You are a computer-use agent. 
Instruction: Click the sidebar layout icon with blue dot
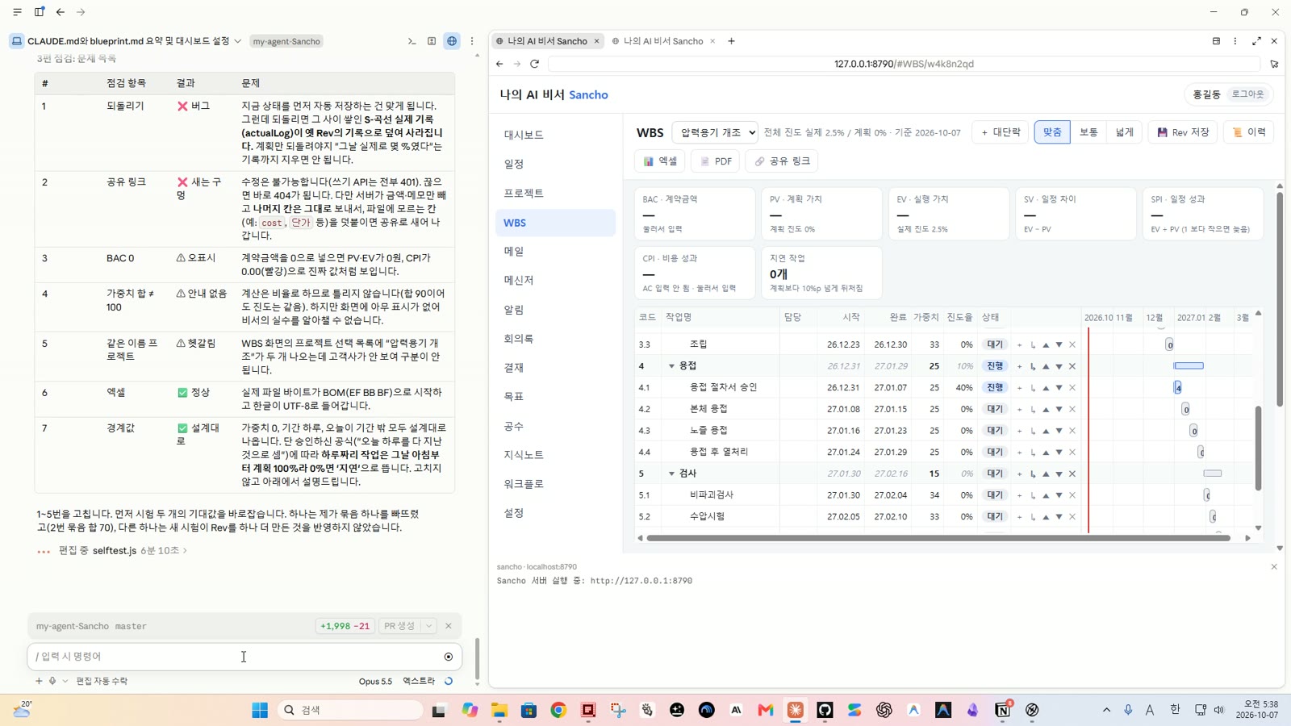coord(40,12)
